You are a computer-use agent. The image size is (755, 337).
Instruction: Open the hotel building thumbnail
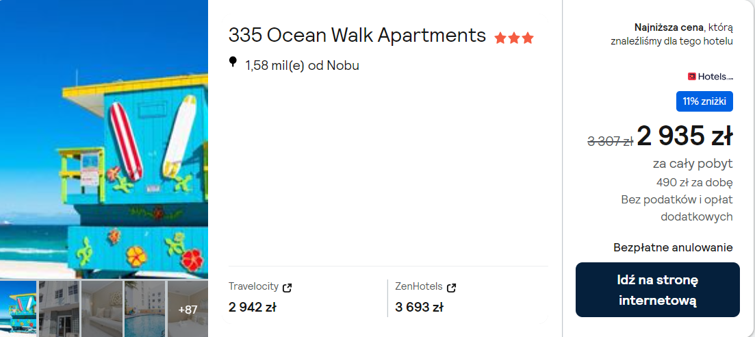[x=60, y=308]
